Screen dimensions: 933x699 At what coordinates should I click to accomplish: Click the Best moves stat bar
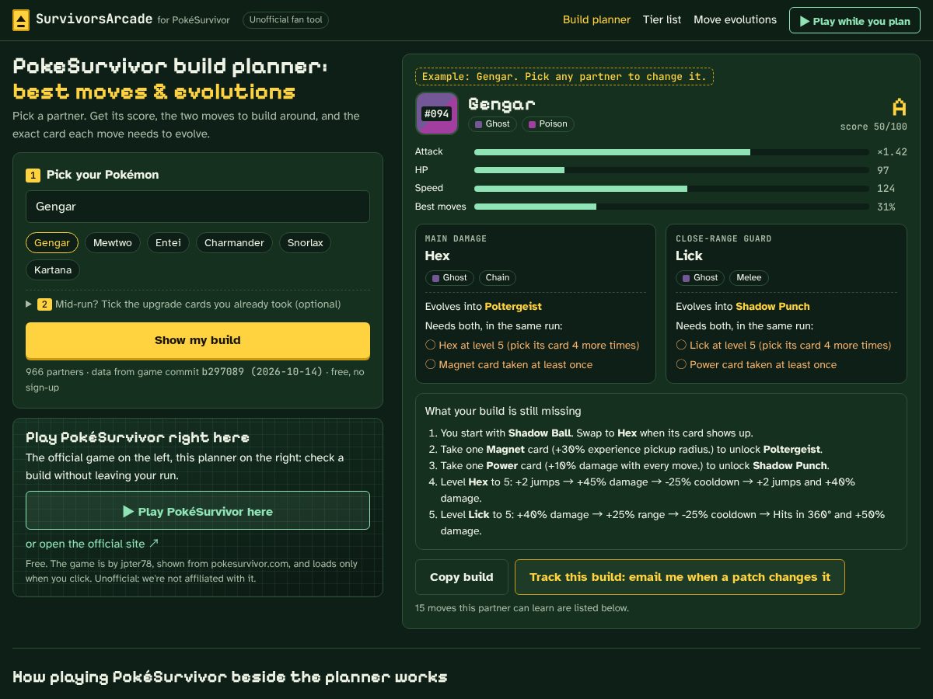(672, 207)
